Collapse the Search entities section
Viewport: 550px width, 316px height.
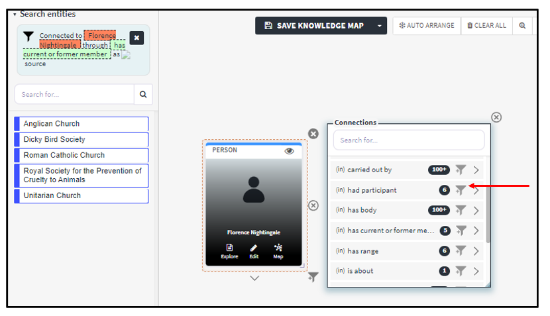[x=15, y=14]
